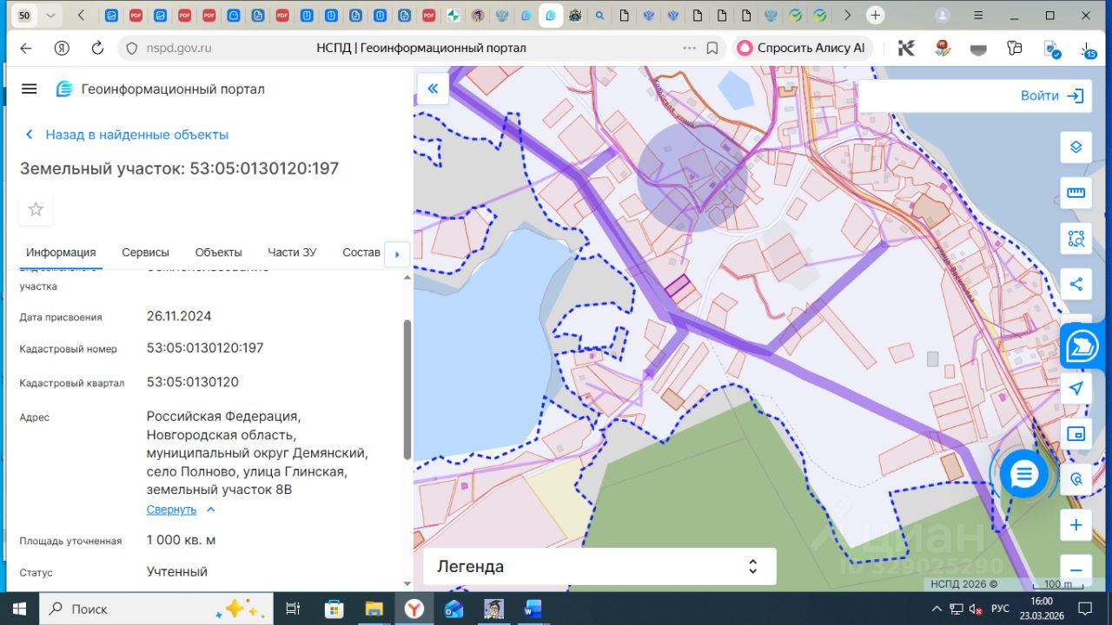The width and height of the screenshot is (1112, 625).
Task: Switch to the Сервисы tab
Action: 145,253
